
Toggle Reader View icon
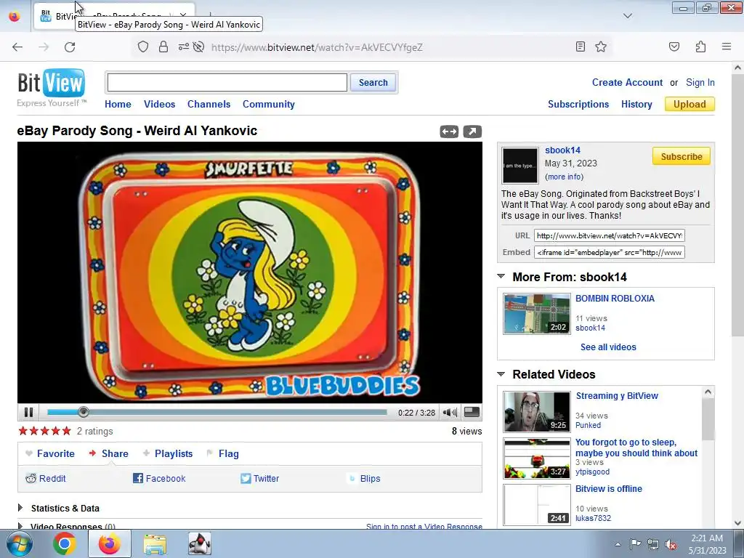(580, 46)
